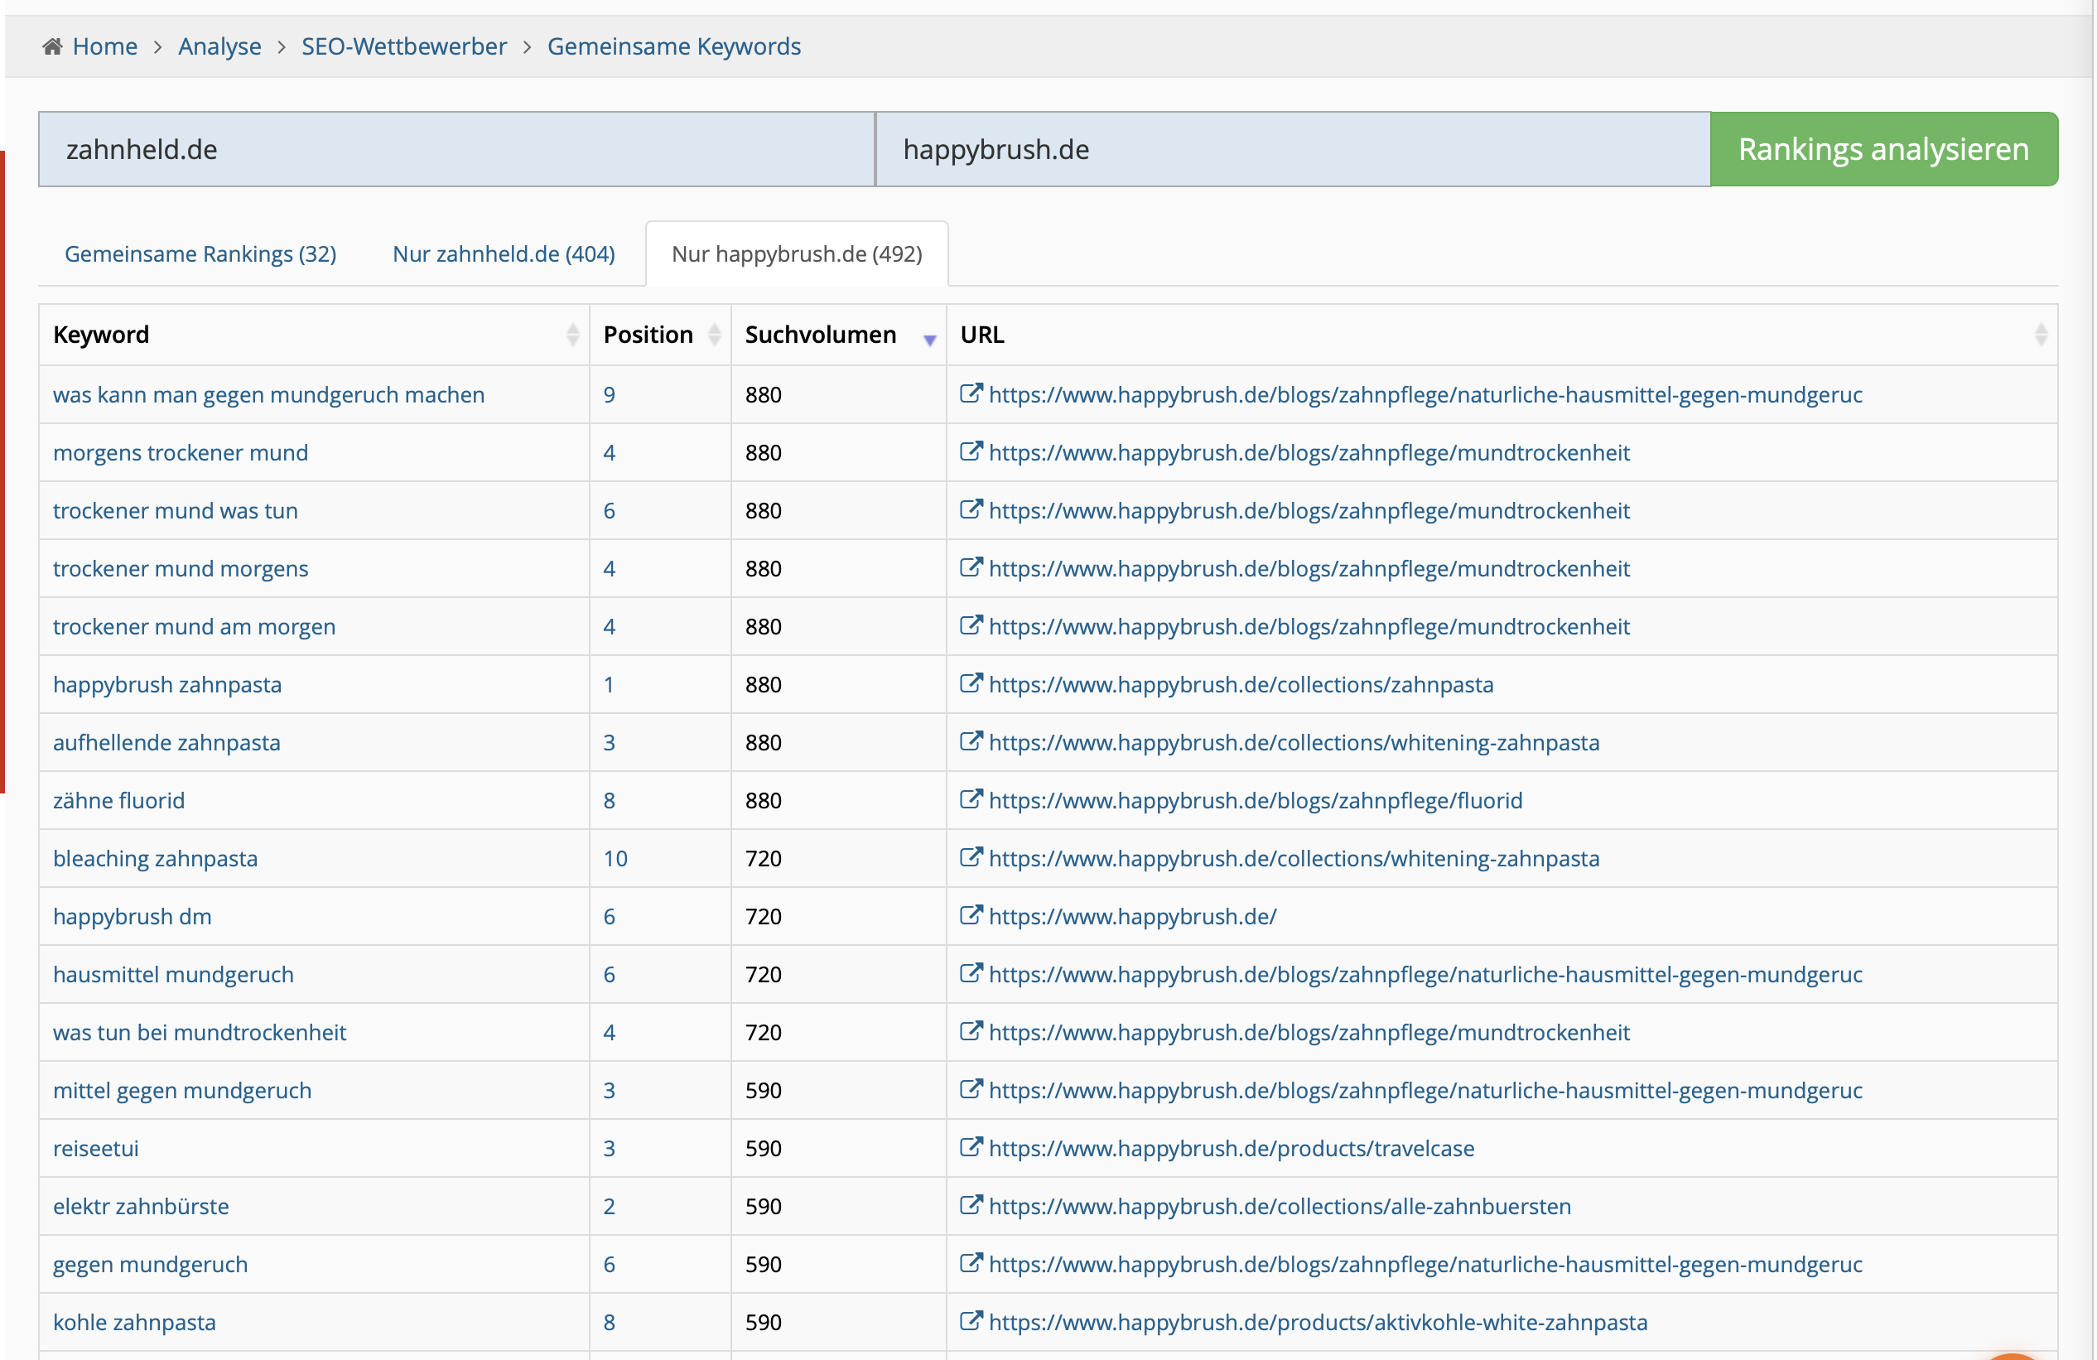Open external link icon in 'happybrush zahnpasta' row

(971, 683)
